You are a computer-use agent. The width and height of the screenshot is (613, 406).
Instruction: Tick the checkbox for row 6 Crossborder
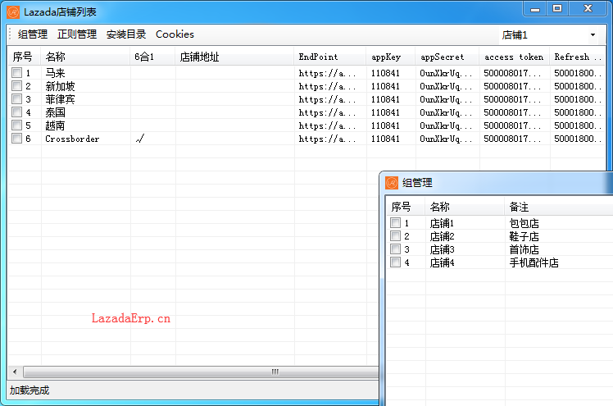click(17, 139)
